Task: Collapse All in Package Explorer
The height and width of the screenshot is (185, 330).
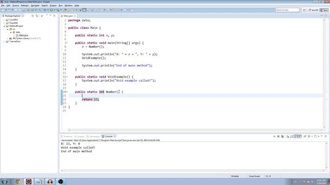Action: [32, 16]
